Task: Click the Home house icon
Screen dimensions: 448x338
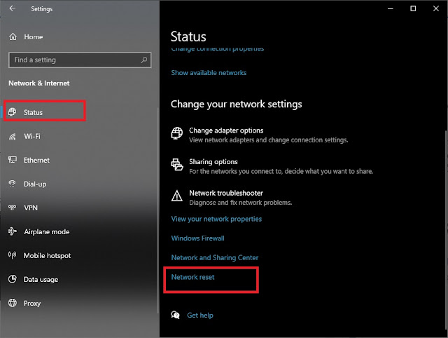Action: tap(13, 37)
